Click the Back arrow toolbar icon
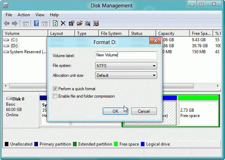The height and width of the screenshot is (160, 225). point(7,23)
